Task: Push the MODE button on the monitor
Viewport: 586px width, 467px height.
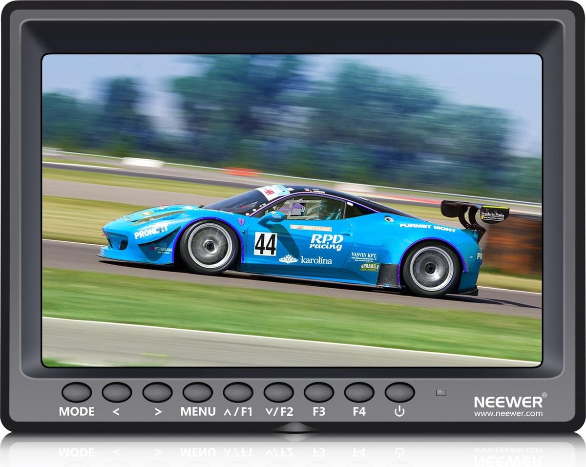Action: pyautogui.click(x=77, y=392)
